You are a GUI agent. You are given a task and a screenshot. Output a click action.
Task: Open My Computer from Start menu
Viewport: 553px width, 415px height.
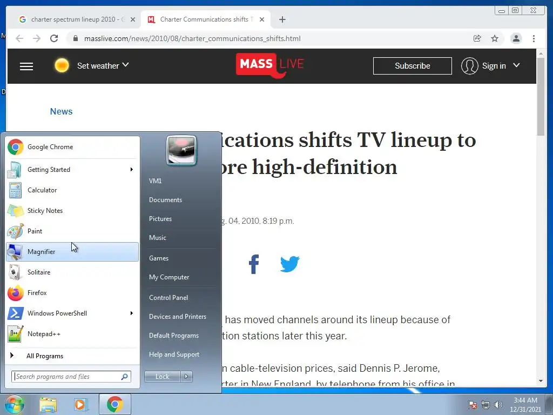[169, 277]
